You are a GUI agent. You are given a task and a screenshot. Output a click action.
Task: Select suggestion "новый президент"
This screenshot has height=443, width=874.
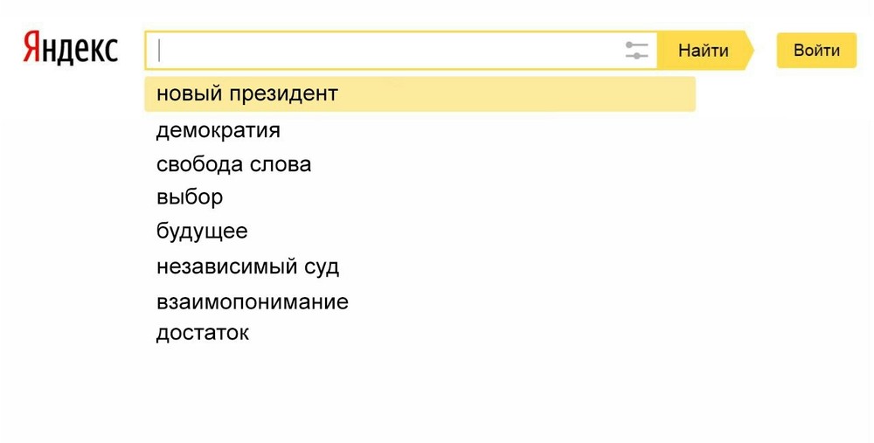point(247,93)
